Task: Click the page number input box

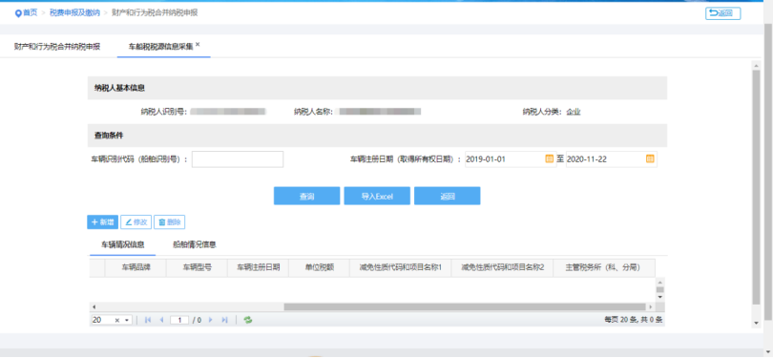Action: [x=179, y=320]
